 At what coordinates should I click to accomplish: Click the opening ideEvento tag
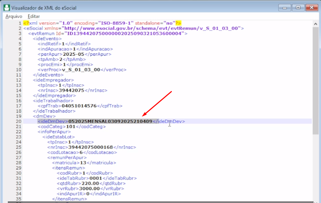(47, 39)
